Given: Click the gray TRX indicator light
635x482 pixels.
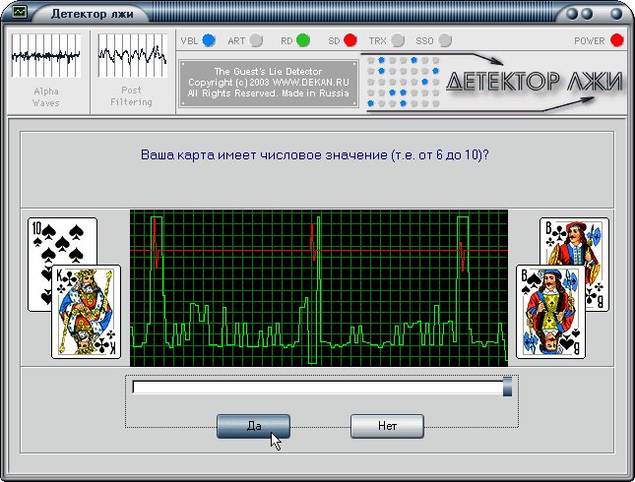Looking at the screenshot, I should [x=398, y=40].
